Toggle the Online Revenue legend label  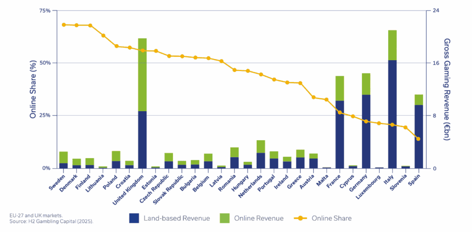(259, 218)
